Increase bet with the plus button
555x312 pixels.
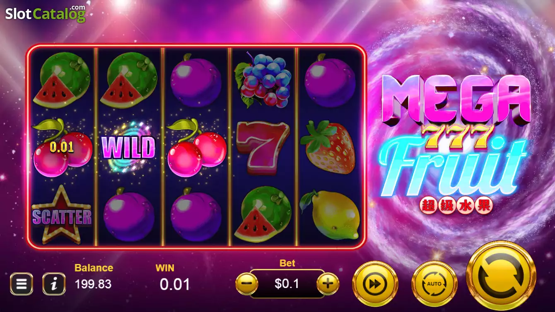tap(328, 284)
